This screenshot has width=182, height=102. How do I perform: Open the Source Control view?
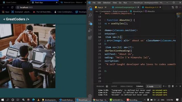[90, 23]
